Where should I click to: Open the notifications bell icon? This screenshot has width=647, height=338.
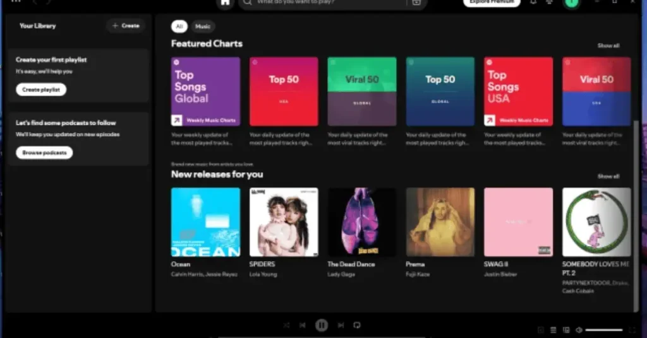point(533,2)
